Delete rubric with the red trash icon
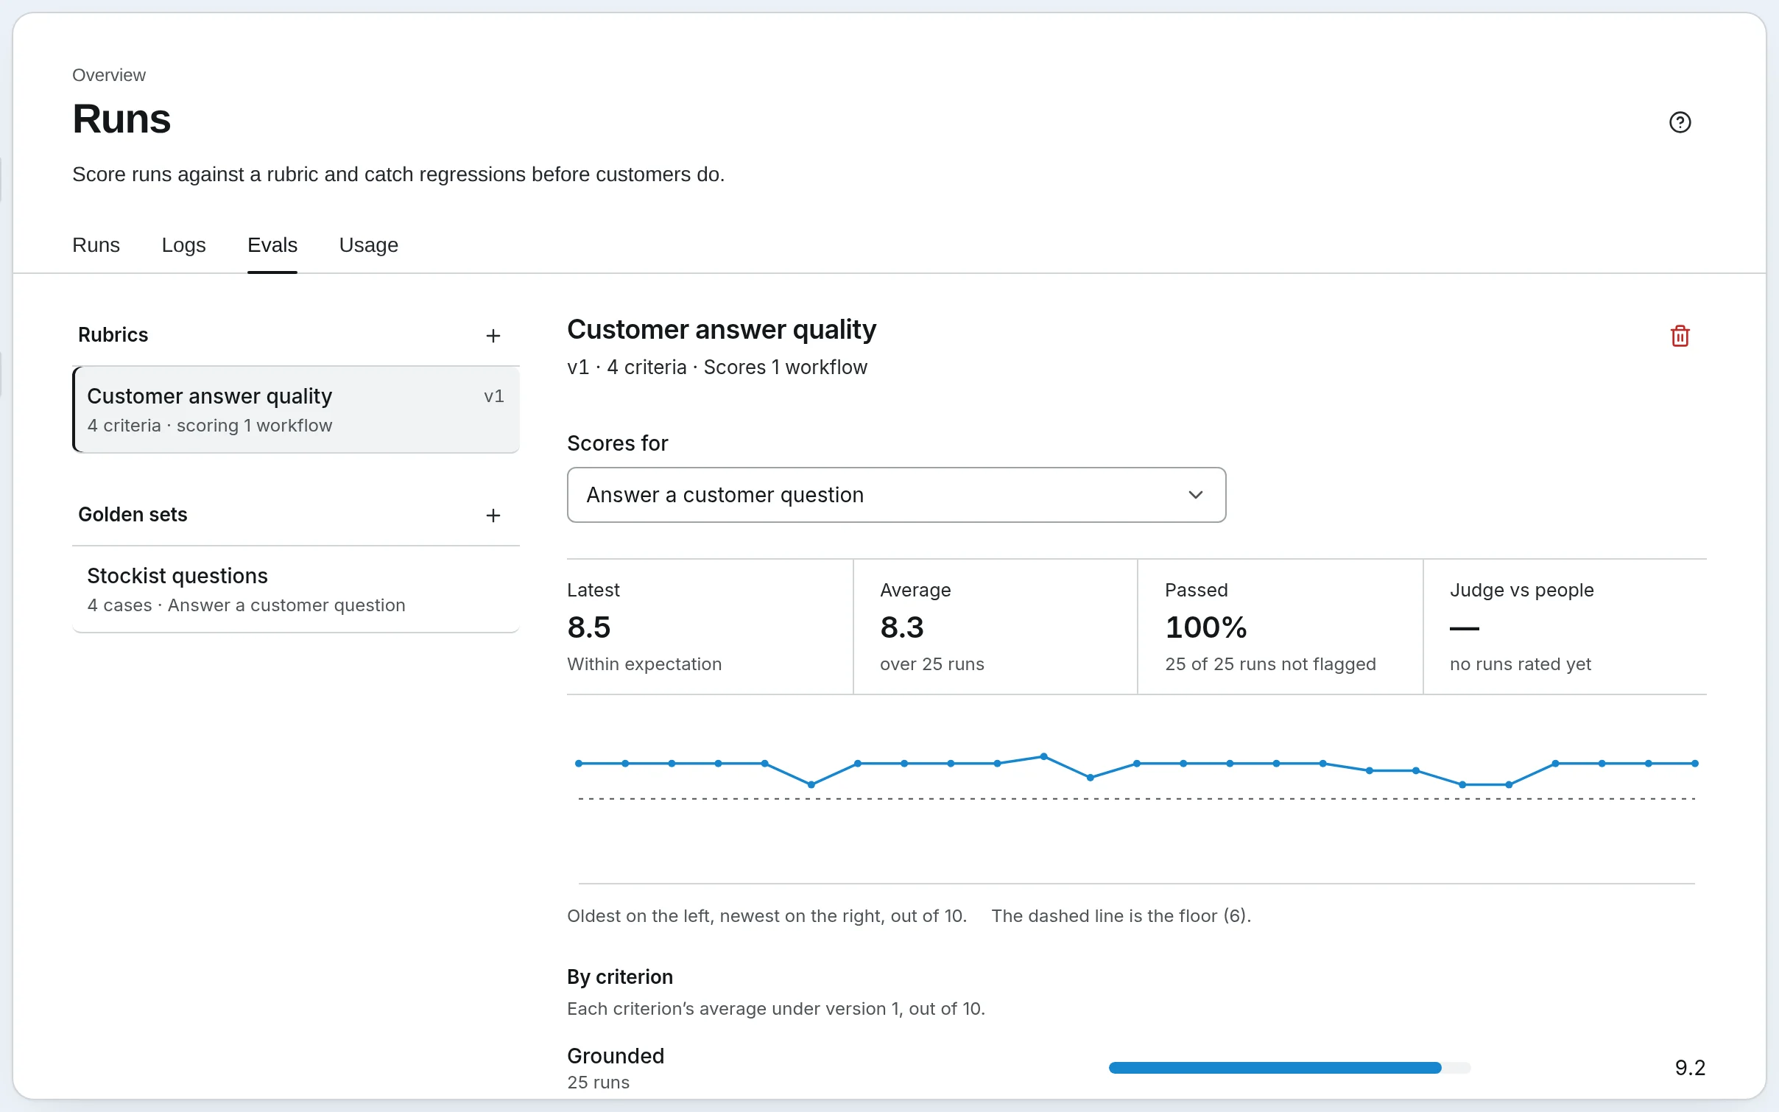This screenshot has width=1779, height=1112. coord(1680,336)
